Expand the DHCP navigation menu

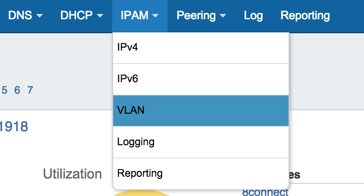(82, 16)
